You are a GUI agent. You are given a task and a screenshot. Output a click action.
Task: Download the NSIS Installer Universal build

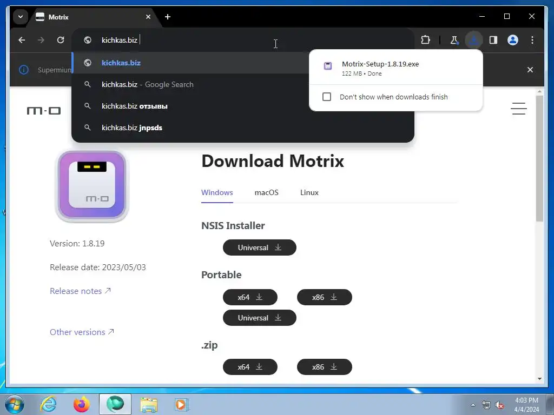[260, 247]
